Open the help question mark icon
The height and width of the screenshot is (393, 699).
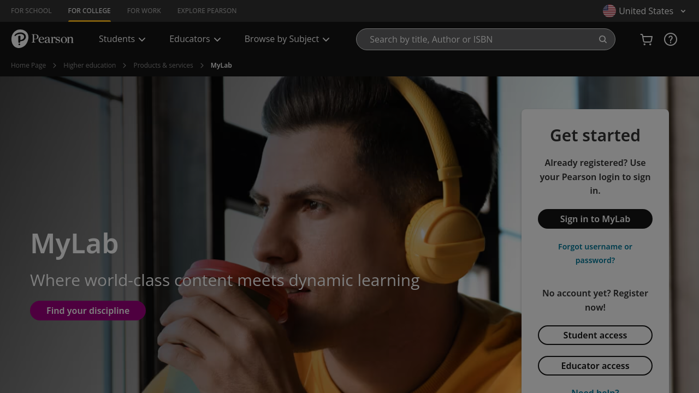pyautogui.click(x=671, y=39)
